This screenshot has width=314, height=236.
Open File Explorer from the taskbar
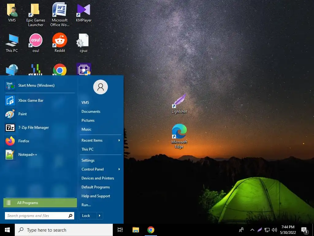(x=136, y=230)
